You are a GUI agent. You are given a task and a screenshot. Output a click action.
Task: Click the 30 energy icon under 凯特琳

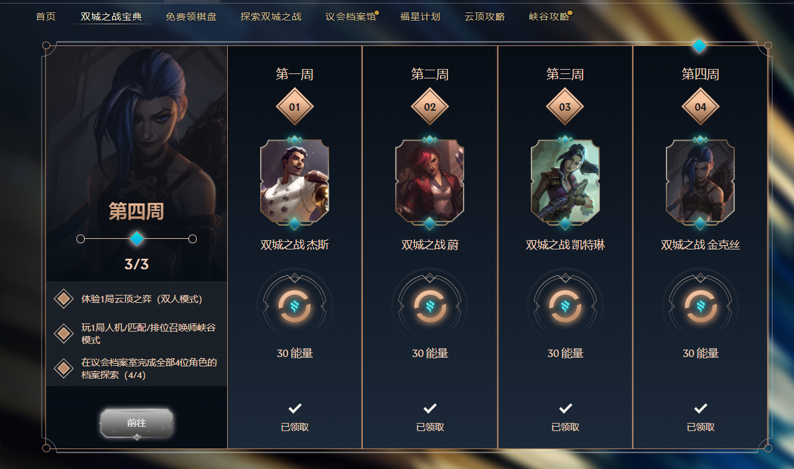tap(565, 306)
